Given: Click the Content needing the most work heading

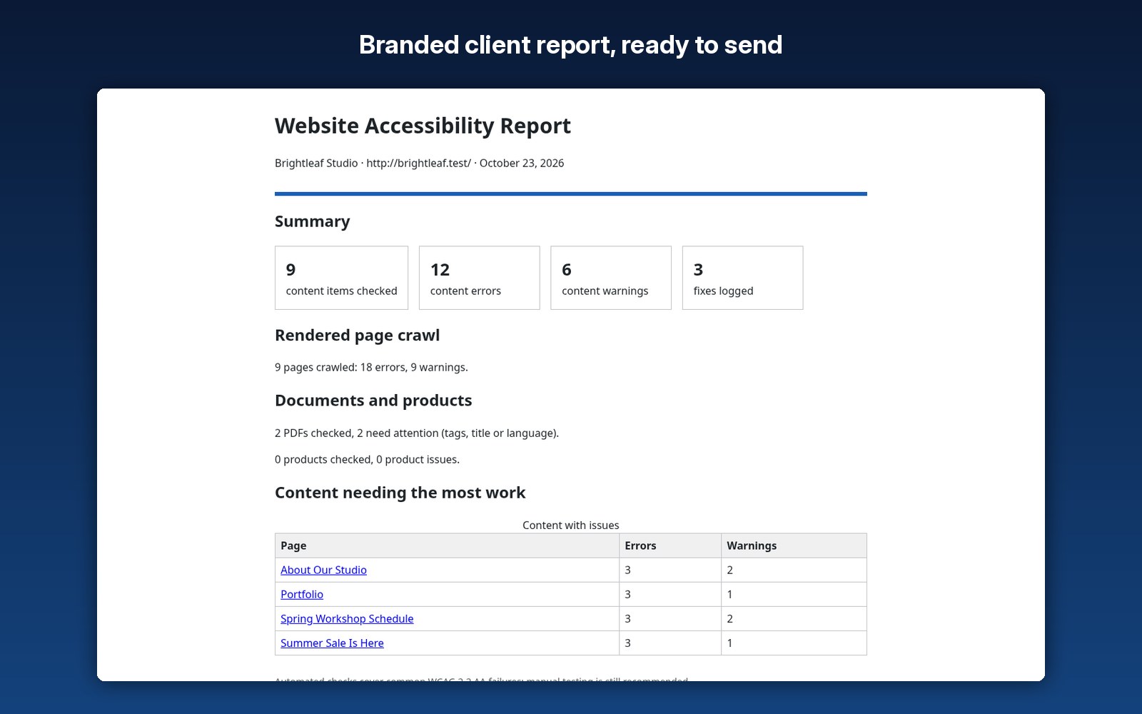Looking at the screenshot, I should point(400,493).
